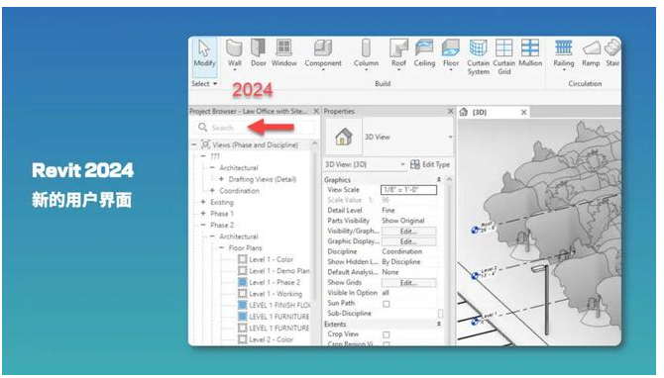The height and width of the screenshot is (378, 664).
Task: Open Level 1 - Color floor plan
Action: pos(271,259)
